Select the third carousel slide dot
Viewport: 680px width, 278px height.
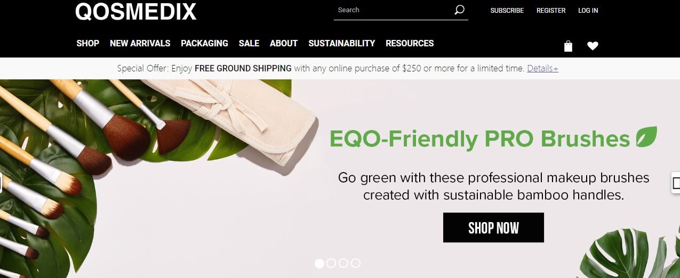343,263
